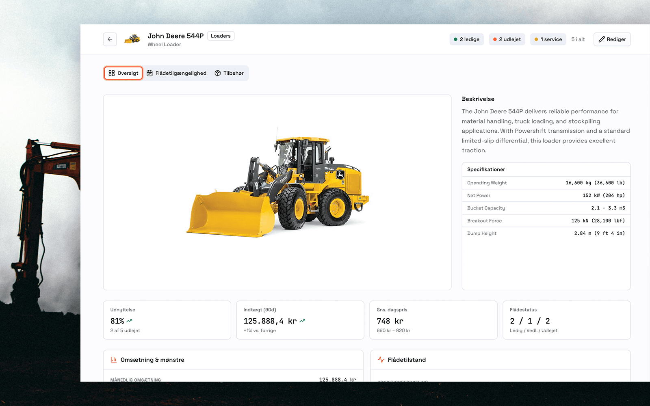Click the Udnyttelse 81% card
Image resolution: width=650 pixels, height=406 pixels.
point(167,320)
